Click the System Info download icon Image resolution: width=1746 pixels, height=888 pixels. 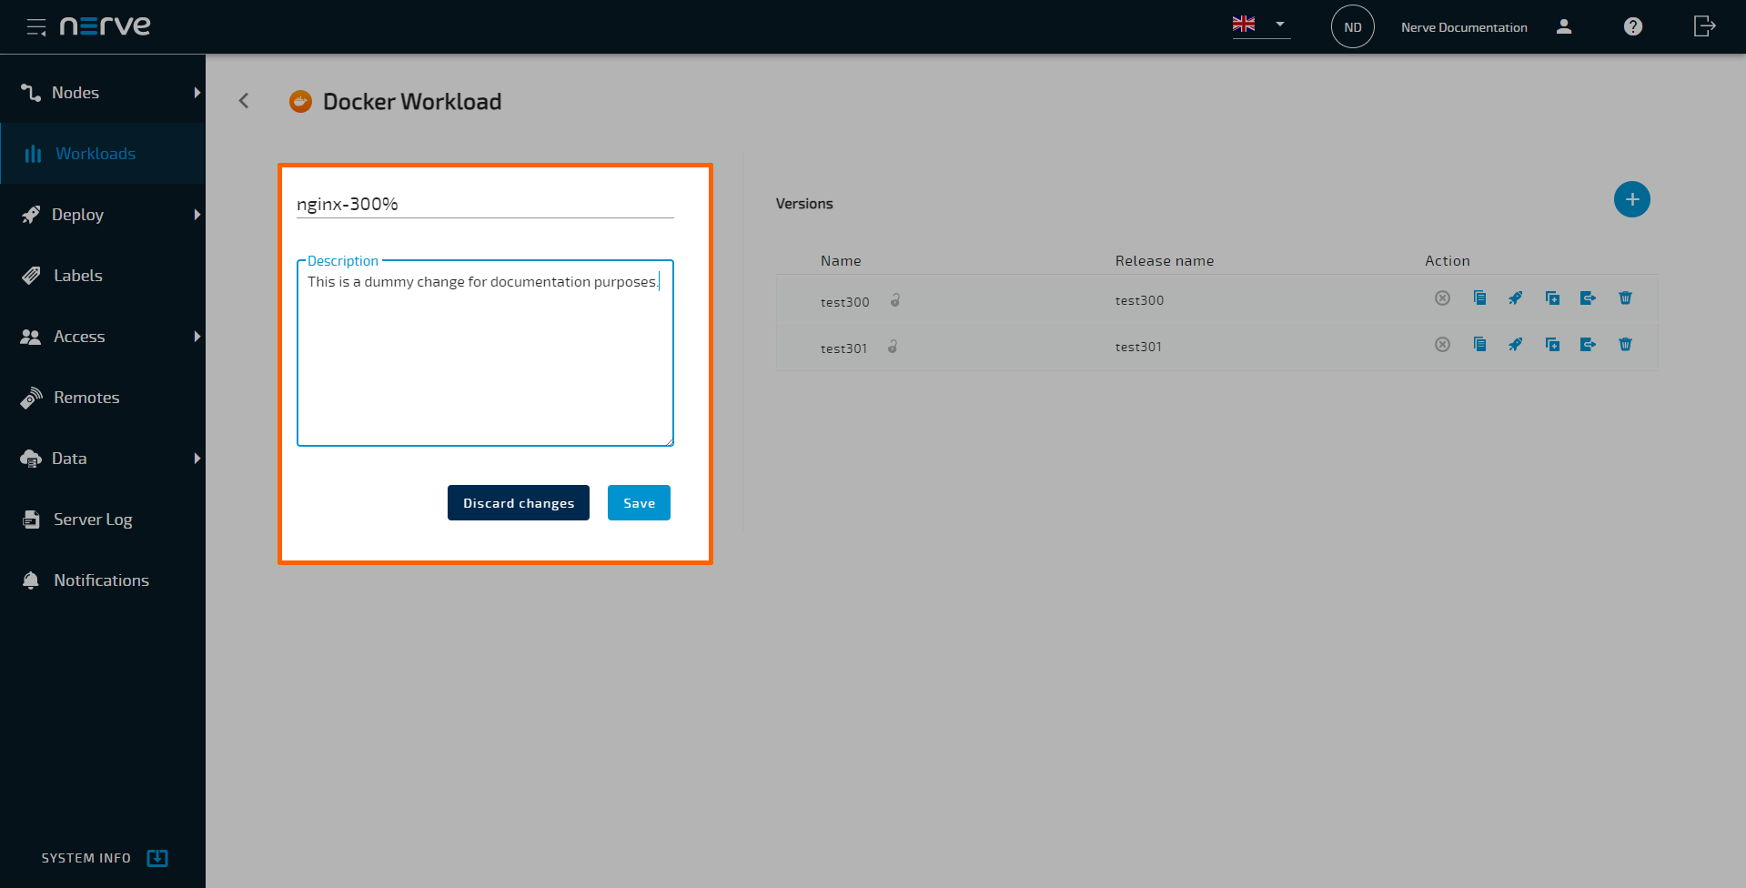(157, 858)
